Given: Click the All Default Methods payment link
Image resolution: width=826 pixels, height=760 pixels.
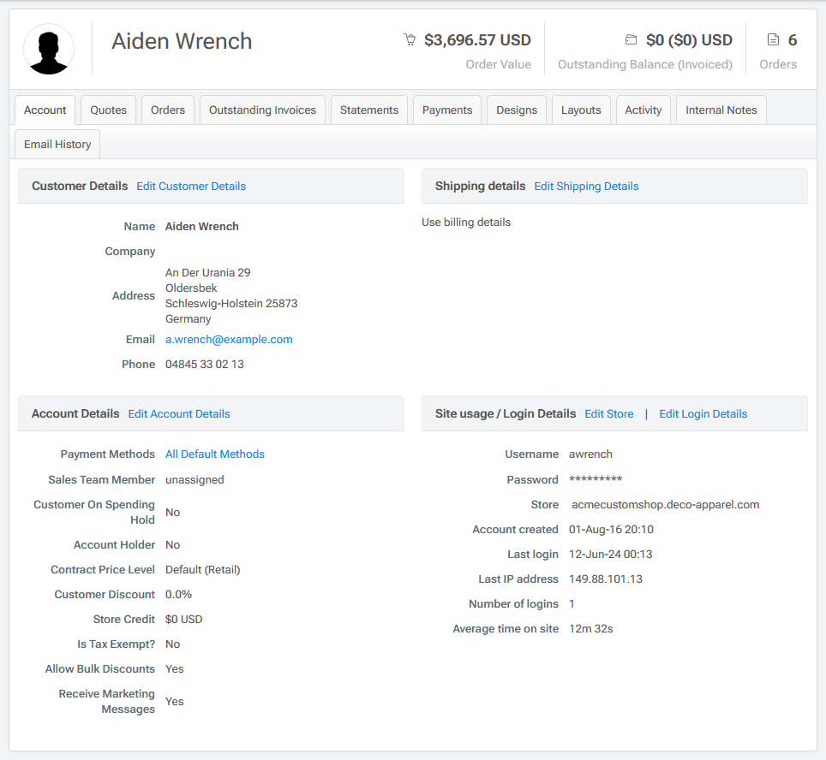Looking at the screenshot, I should [x=214, y=454].
